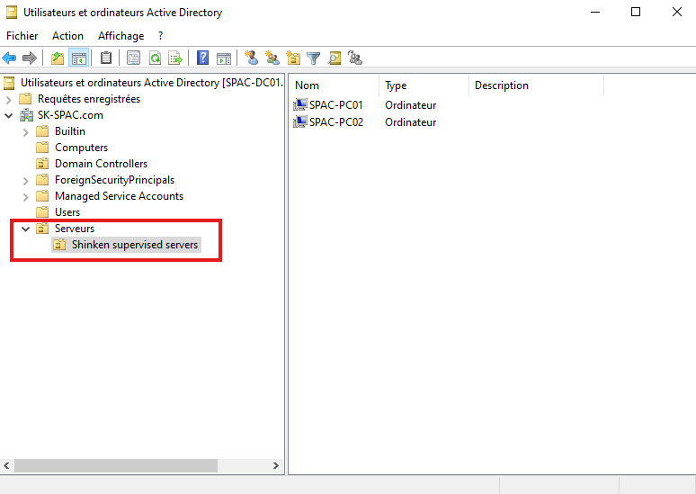Click the Filter funnel icon
Screen dimensions: 696x494
click(314, 58)
